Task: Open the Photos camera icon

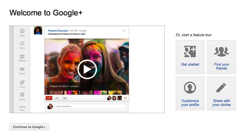Action: (x=22, y=69)
